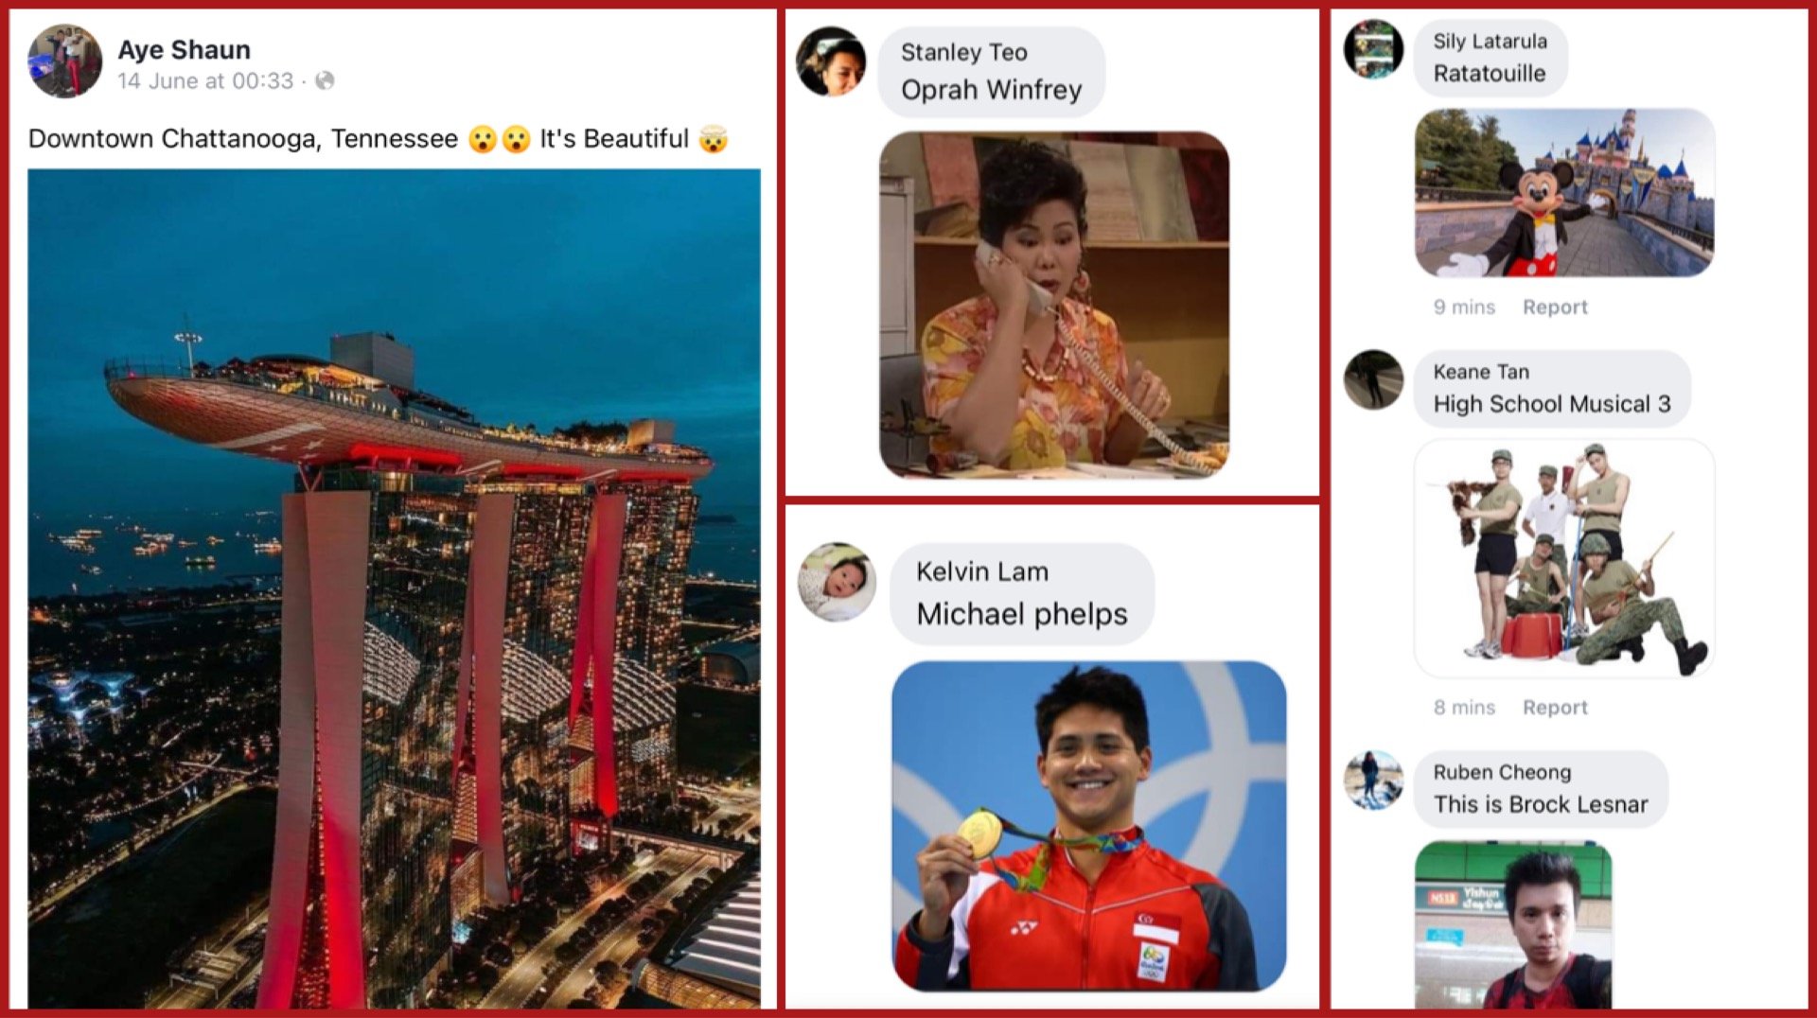Click the 9 mins comment timestamp
Image resolution: width=1817 pixels, height=1018 pixels.
[x=1464, y=307]
